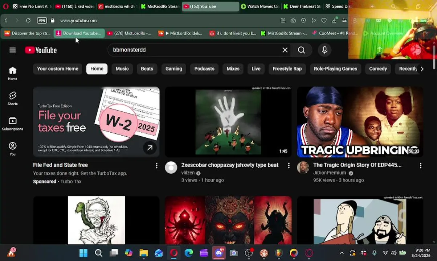Image resolution: width=437 pixels, height=261 pixels.
Task: Open the cartoon Jay and Silent Bob thumbnail
Action: [360, 220]
